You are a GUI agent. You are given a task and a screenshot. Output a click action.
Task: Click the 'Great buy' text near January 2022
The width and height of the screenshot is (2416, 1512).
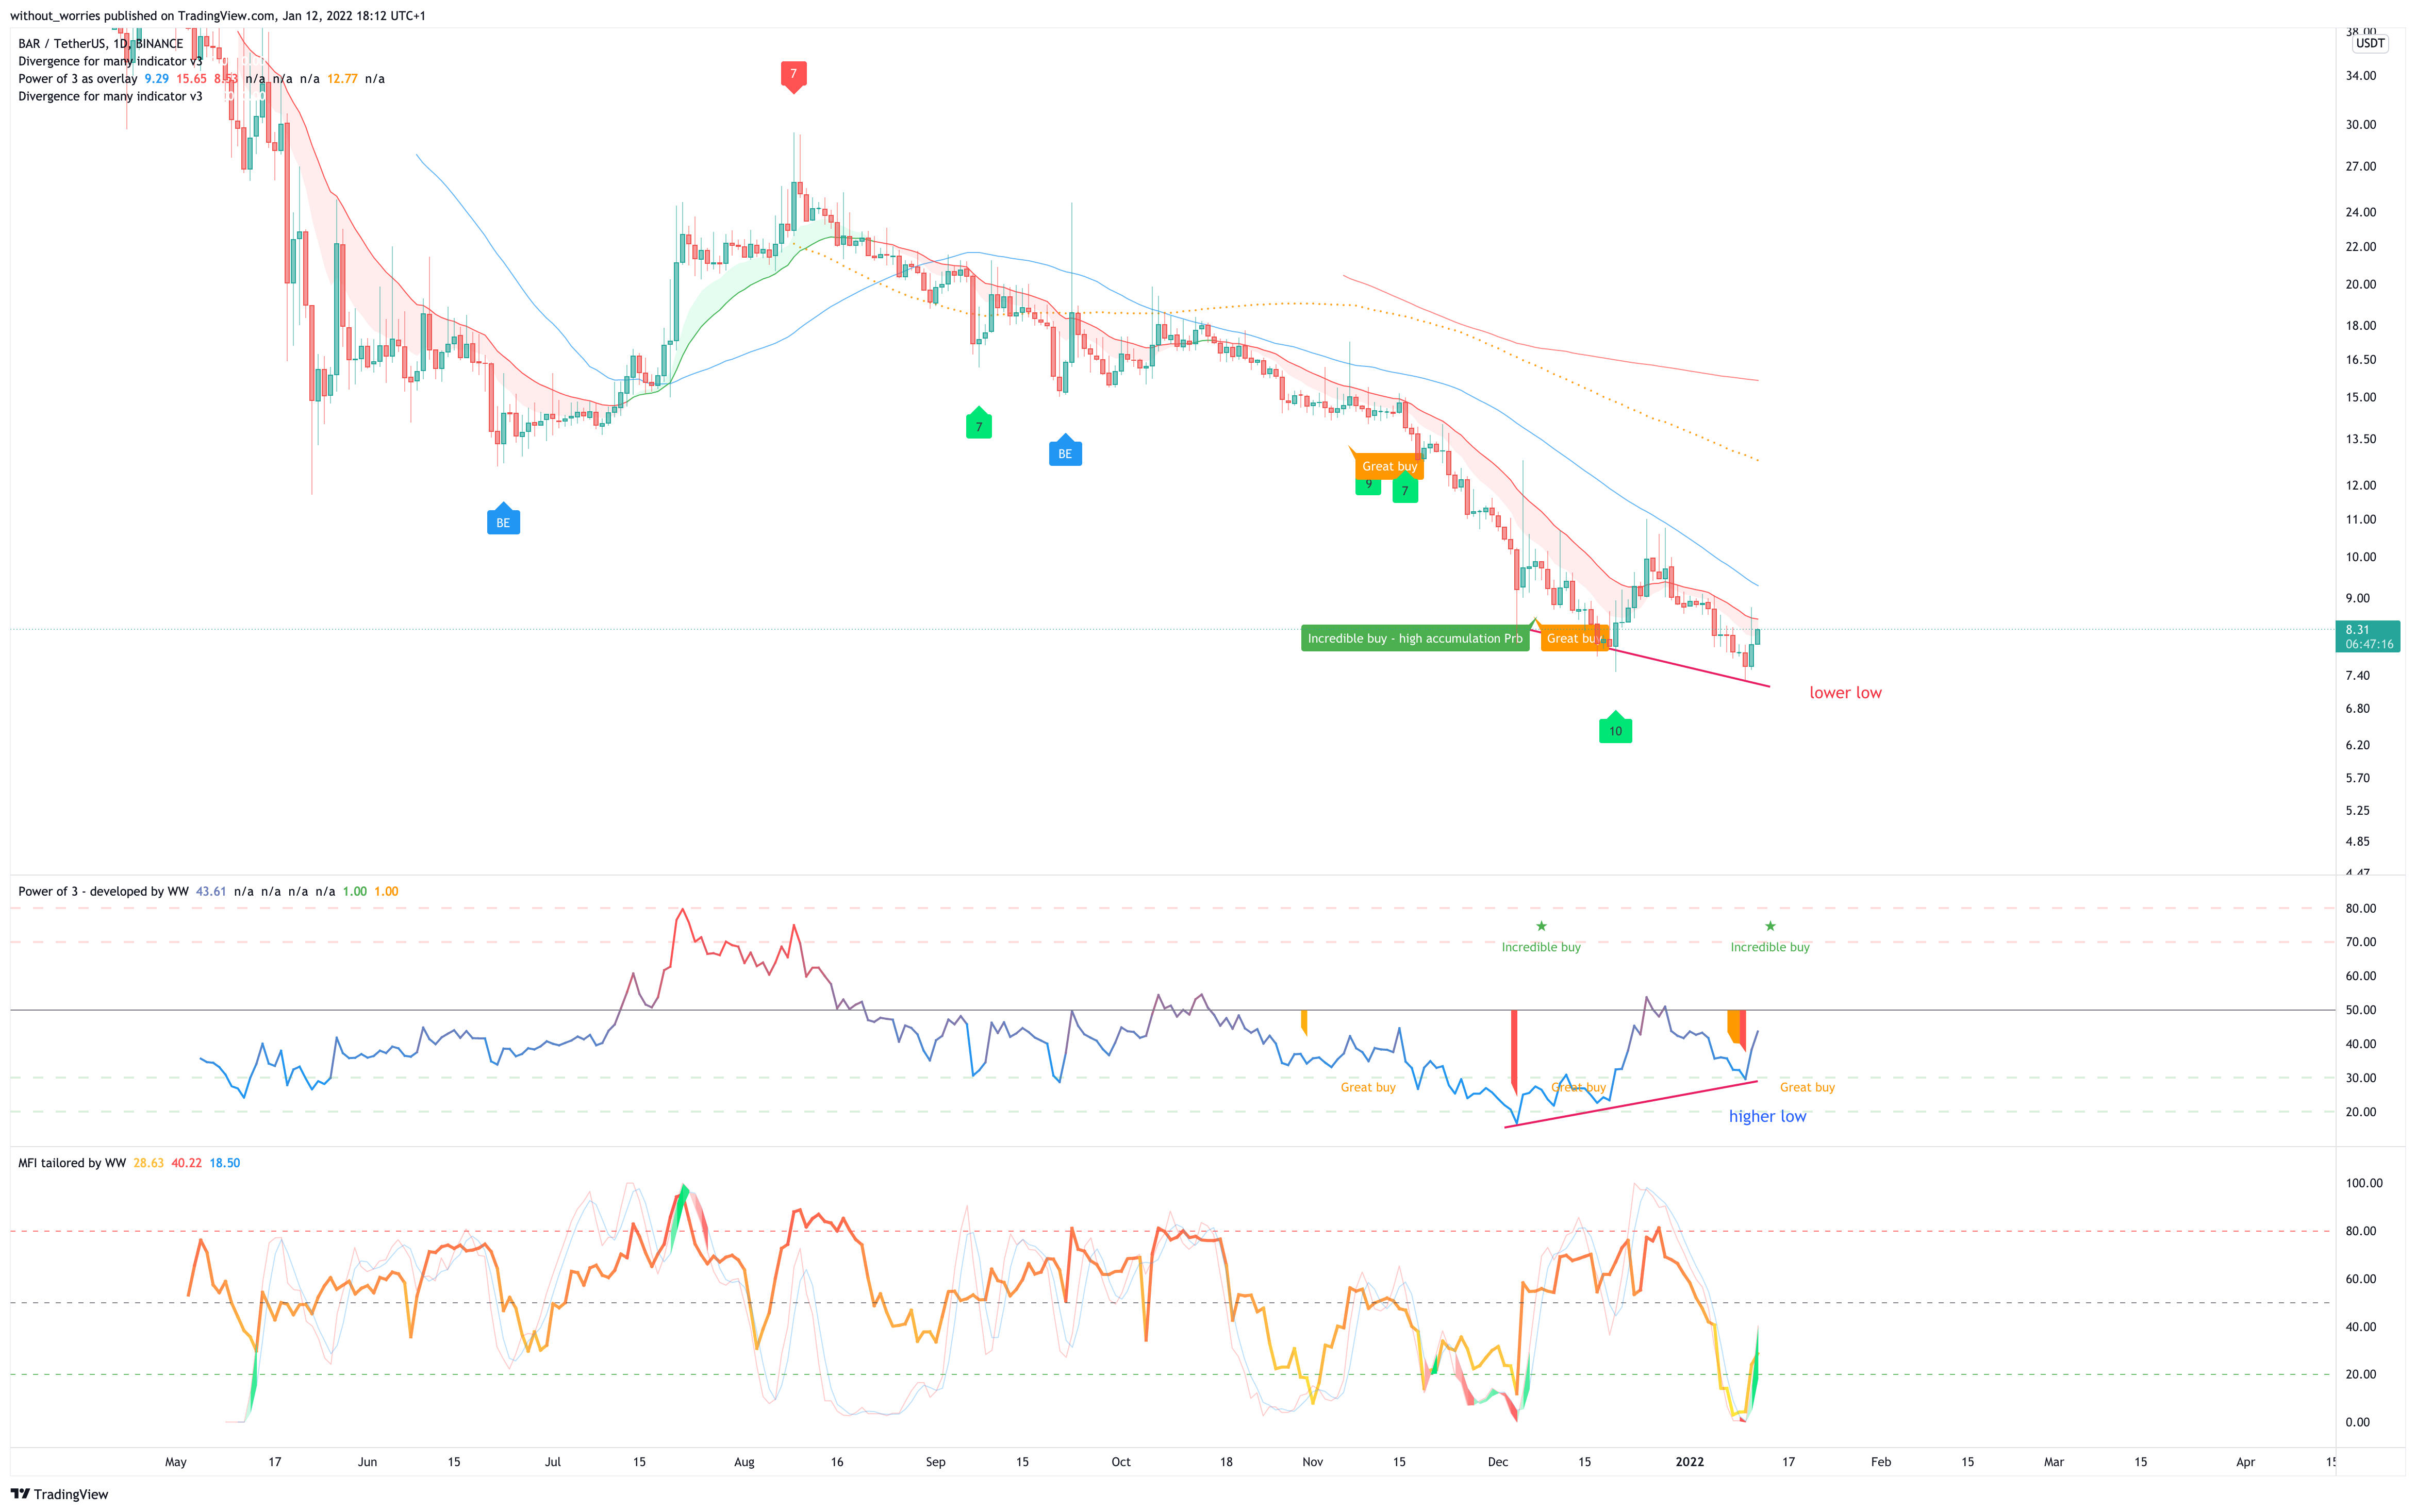pos(1807,1087)
